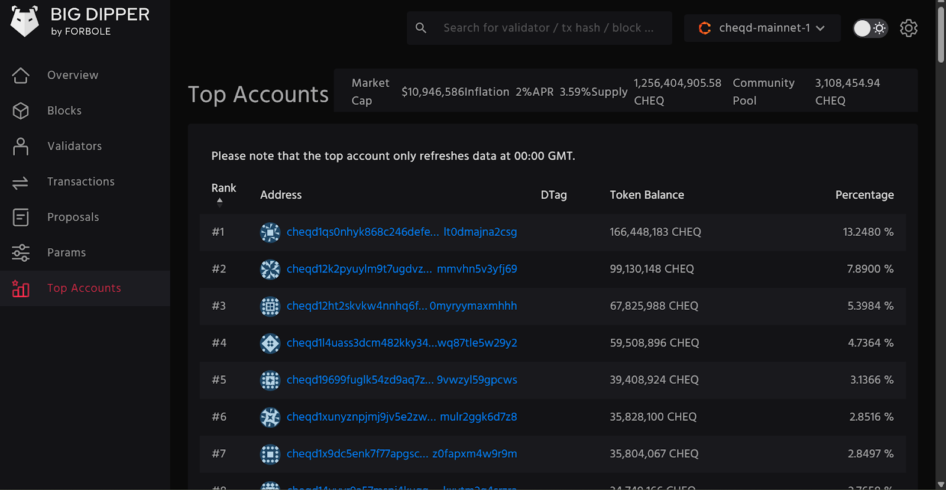Click the Validators person icon
Viewport: 946px width, 490px height.
coord(21,146)
